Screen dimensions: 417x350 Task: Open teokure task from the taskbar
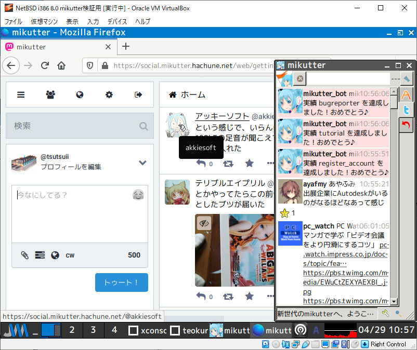189,330
